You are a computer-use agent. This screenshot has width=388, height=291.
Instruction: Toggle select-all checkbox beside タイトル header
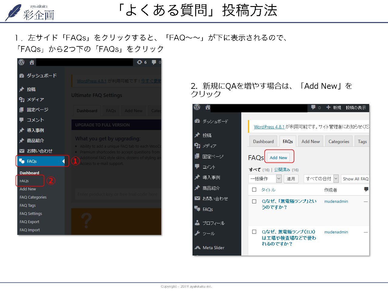coord(254,190)
